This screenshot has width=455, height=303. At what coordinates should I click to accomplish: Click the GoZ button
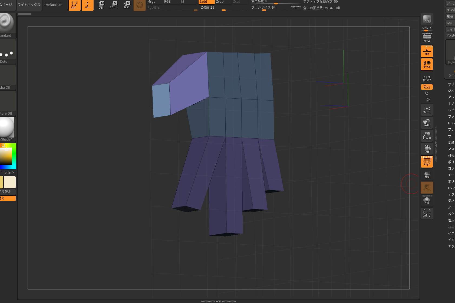(x=450, y=23)
